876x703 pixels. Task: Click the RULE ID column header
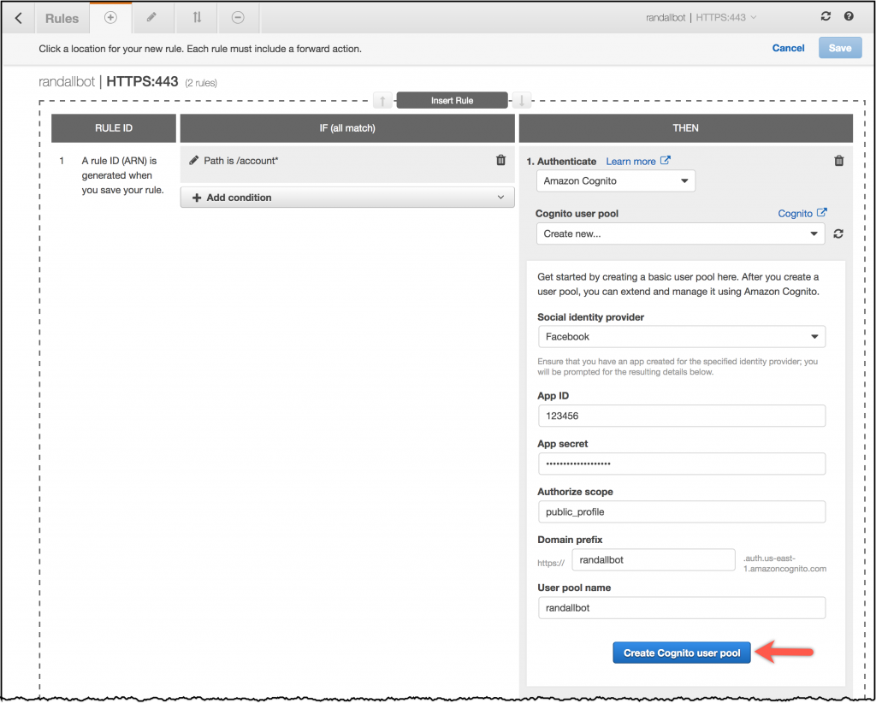click(x=114, y=128)
